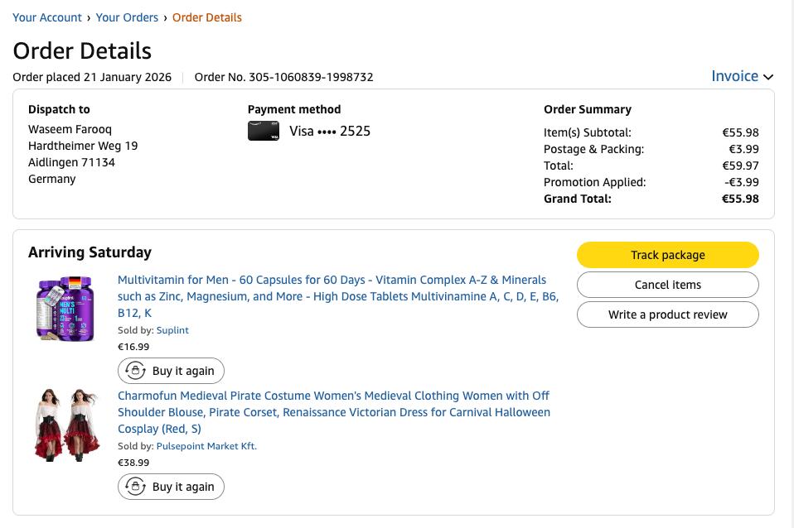
Task: Expand the Invoice dropdown chevron
Action: tap(768, 77)
